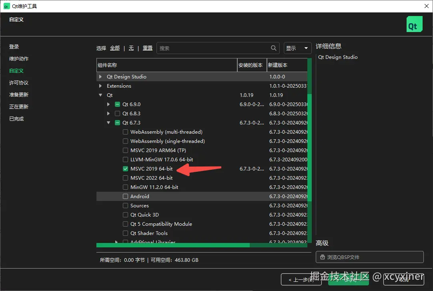Click 无 to deselect all components
The width and height of the screenshot is (433, 291).
pos(131,48)
